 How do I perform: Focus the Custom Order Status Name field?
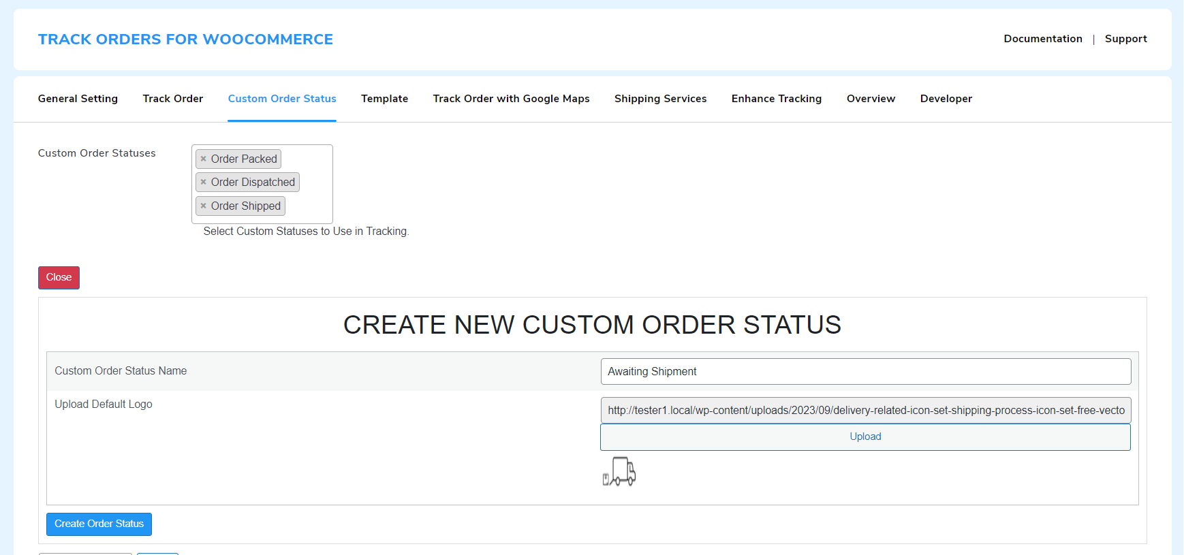tap(866, 371)
